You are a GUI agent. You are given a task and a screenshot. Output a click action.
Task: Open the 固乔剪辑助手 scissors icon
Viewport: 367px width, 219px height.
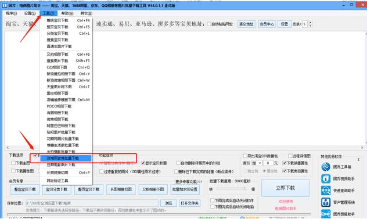click(x=326, y=214)
